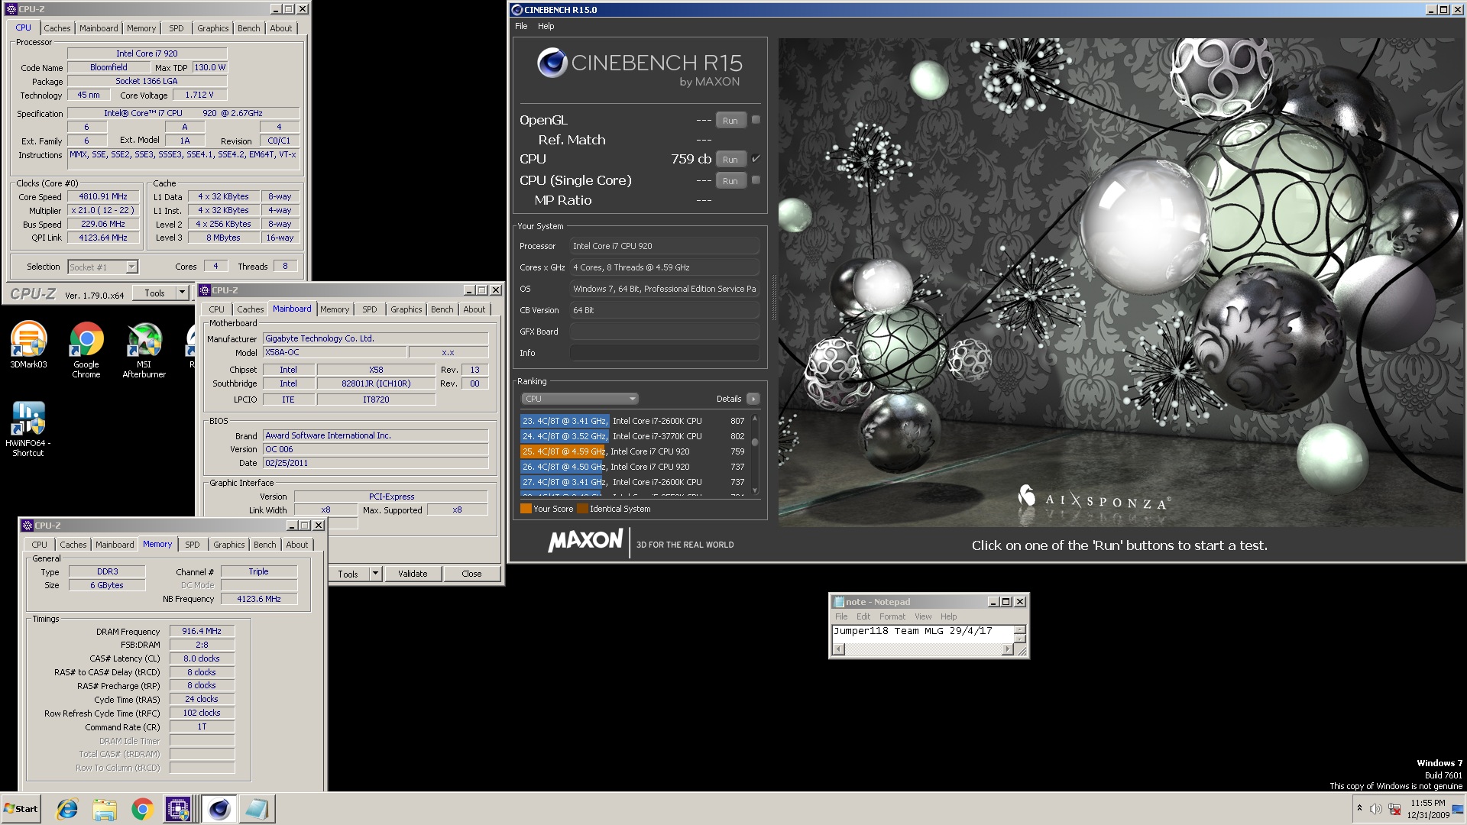The height and width of the screenshot is (825, 1467).
Task: Show hidden system tray icons
Action: pos(1359,808)
